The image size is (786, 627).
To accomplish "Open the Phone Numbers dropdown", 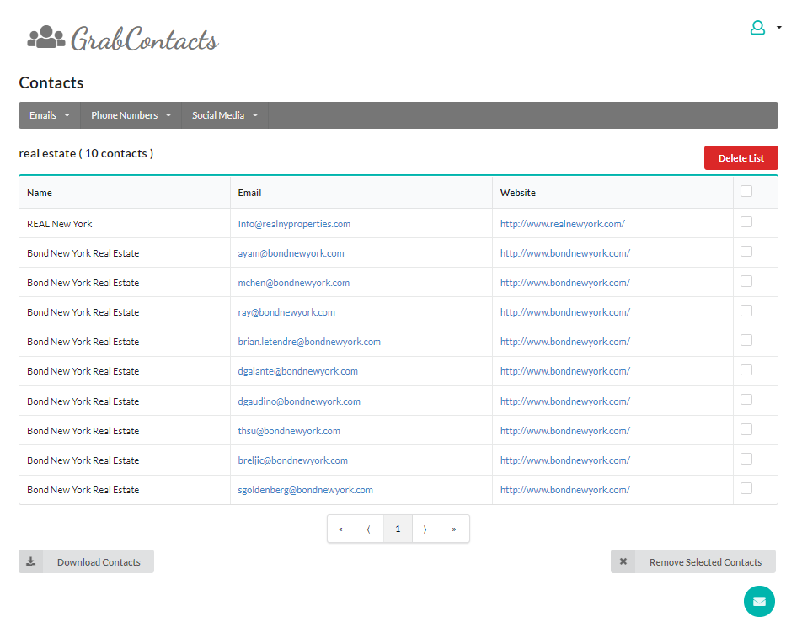I will pyautogui.click(x=131, y=115).
